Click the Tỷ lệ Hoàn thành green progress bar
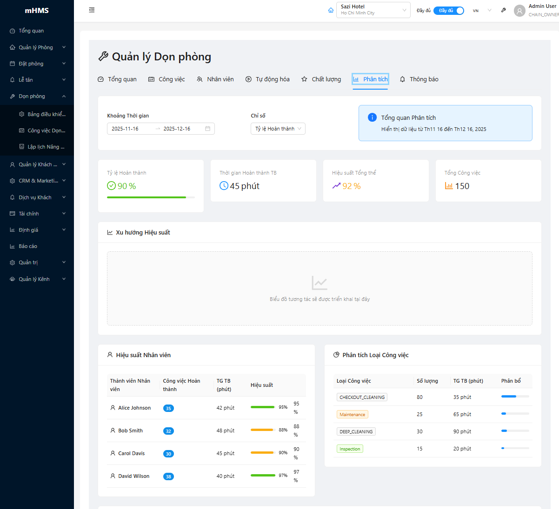 click(146, 197)
